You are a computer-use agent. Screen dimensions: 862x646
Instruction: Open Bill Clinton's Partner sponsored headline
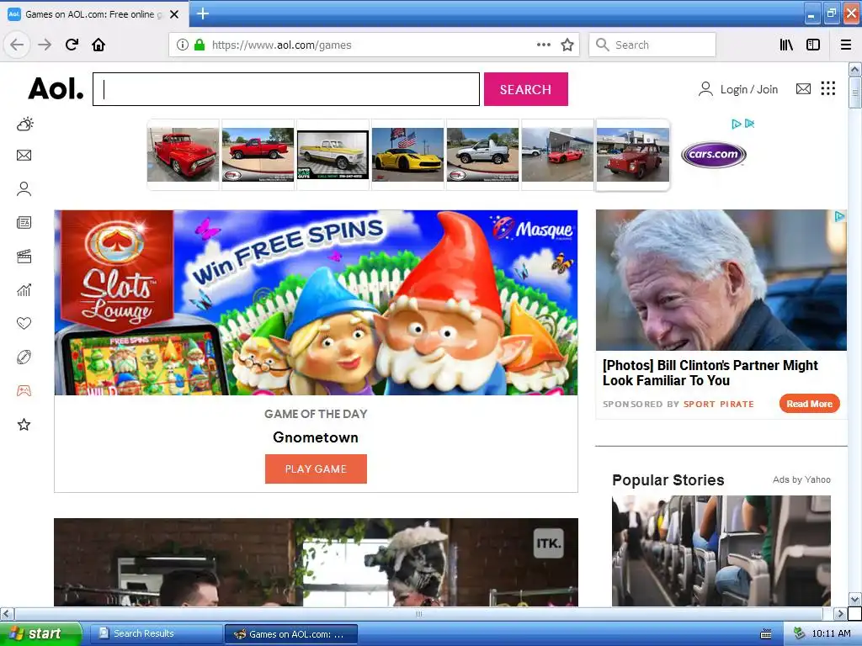point(710,373)
